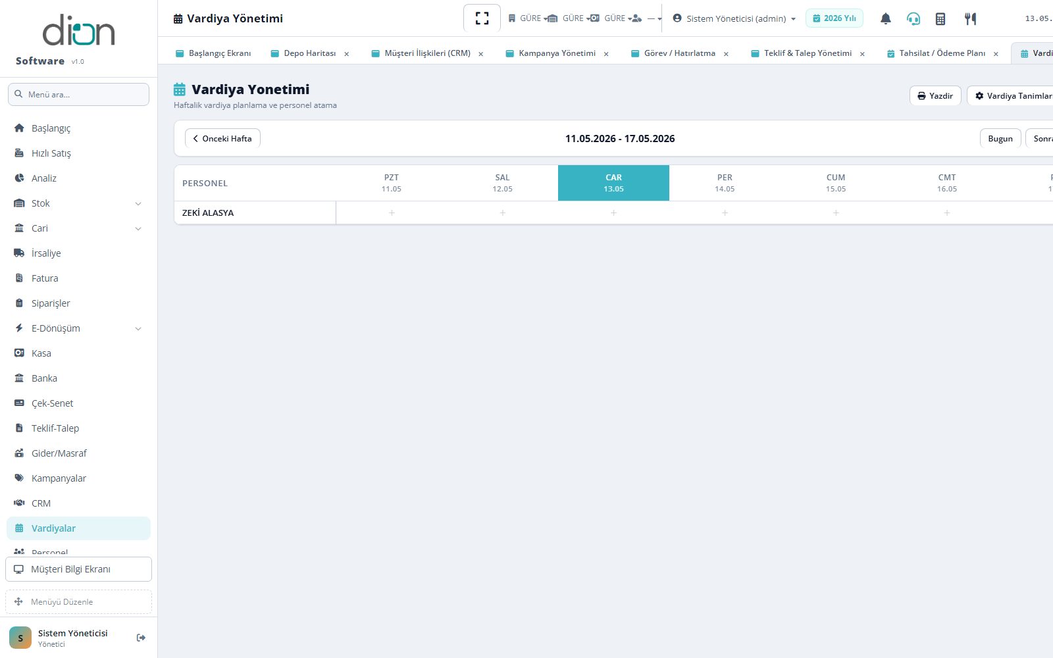Close the Müşteri İlişkileri (CRM) tab

(481, 54)
